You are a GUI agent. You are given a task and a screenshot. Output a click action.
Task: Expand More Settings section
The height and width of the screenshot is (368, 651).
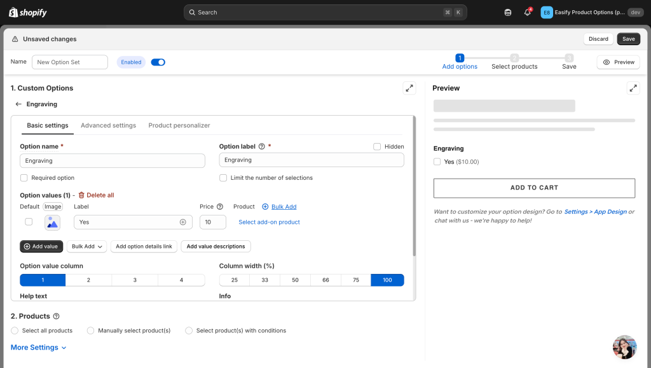click(39, 348)
